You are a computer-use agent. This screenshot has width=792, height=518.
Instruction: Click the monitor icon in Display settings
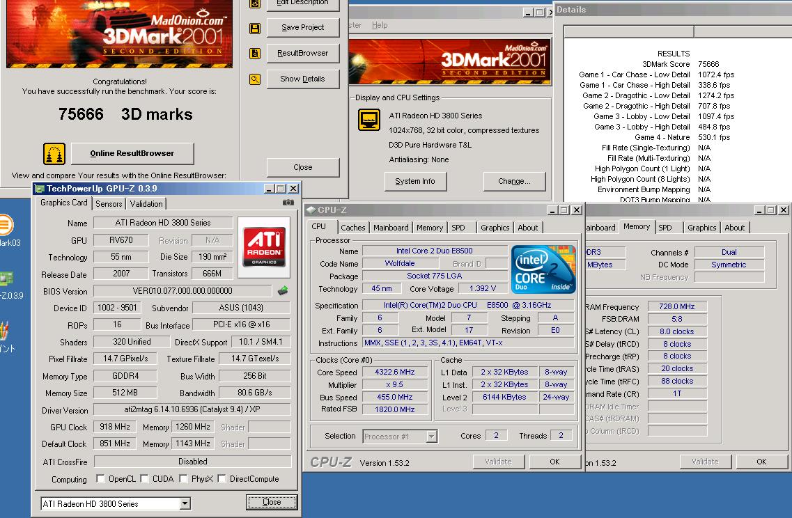point(369,120)
